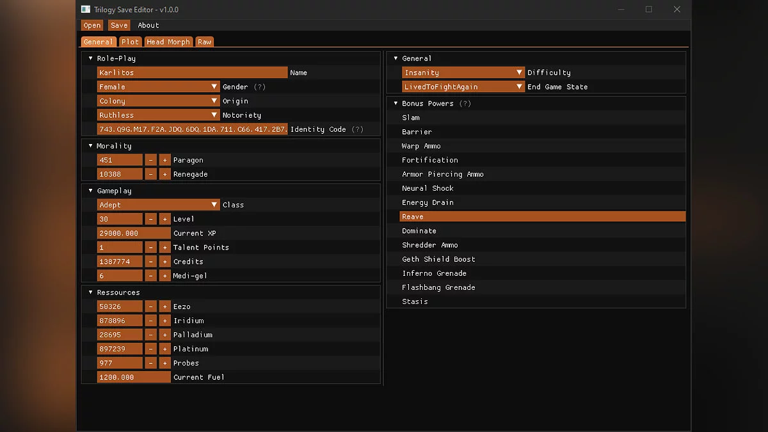Increase Platinum using the plus button
This screenshot has height=432, width=768.
coord(164,349)
